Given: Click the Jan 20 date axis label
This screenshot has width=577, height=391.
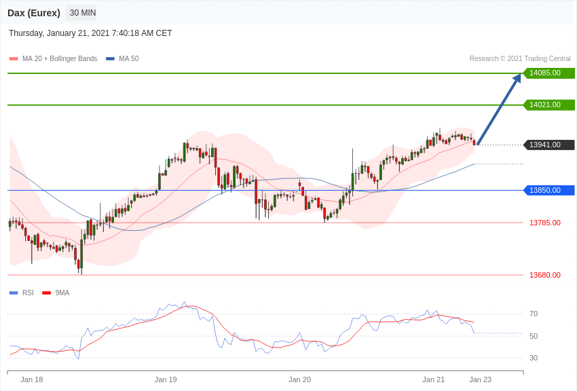Looking at the screenshot, I should (x=299, y=379).
